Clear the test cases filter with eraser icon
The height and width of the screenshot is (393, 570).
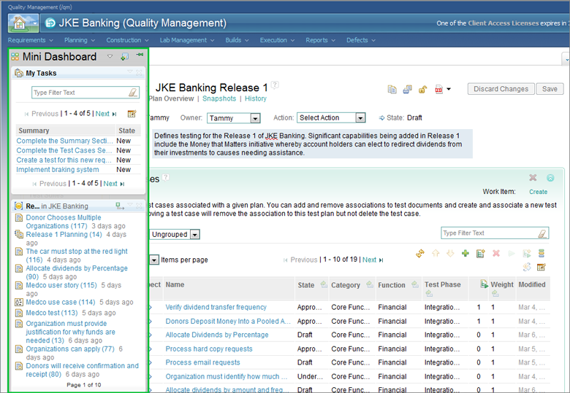pos(541,233)
